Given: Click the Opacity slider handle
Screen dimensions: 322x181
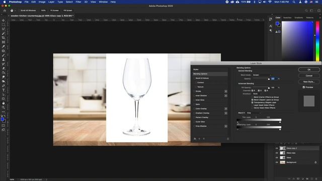Looking at the screenshot, I should tap(269, 79).
